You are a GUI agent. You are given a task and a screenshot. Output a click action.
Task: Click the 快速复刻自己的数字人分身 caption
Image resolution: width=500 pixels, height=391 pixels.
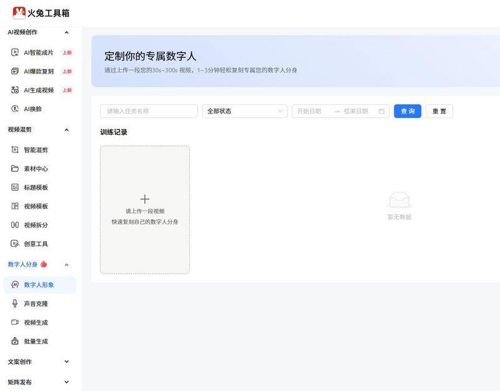coord(145,222)
